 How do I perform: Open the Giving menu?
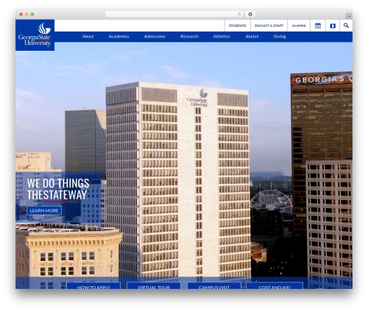[280, 37]
